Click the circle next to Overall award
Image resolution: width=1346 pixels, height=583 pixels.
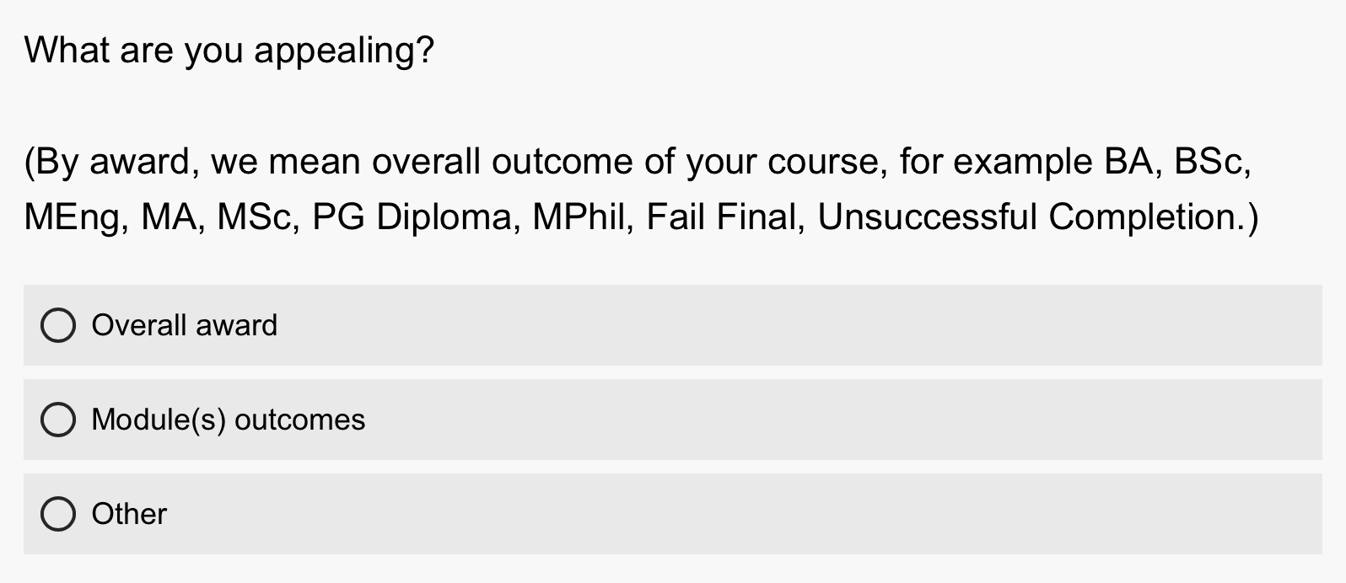[x=57, y=325]
